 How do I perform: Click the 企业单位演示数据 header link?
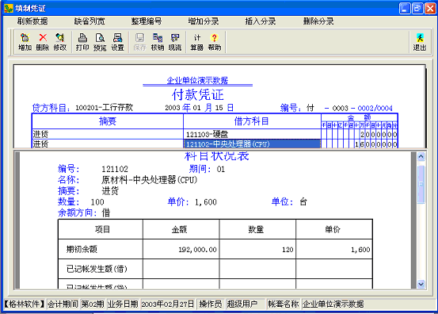pyautogui.click(x=197, y=81)
